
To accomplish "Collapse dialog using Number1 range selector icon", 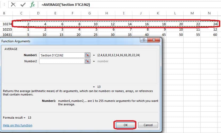I will coord(87,55).
